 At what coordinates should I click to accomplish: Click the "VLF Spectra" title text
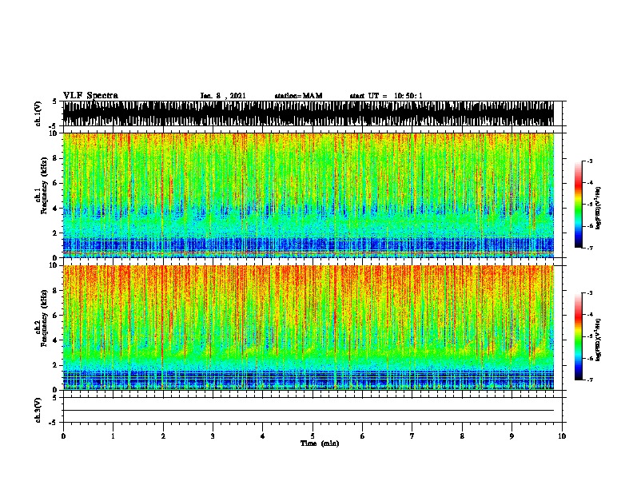click(x=90, y=95)
